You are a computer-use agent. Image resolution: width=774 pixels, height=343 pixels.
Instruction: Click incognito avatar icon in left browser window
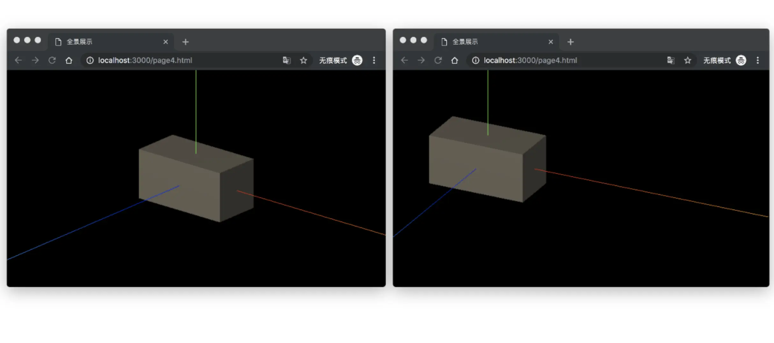click(x=357, y=60)
